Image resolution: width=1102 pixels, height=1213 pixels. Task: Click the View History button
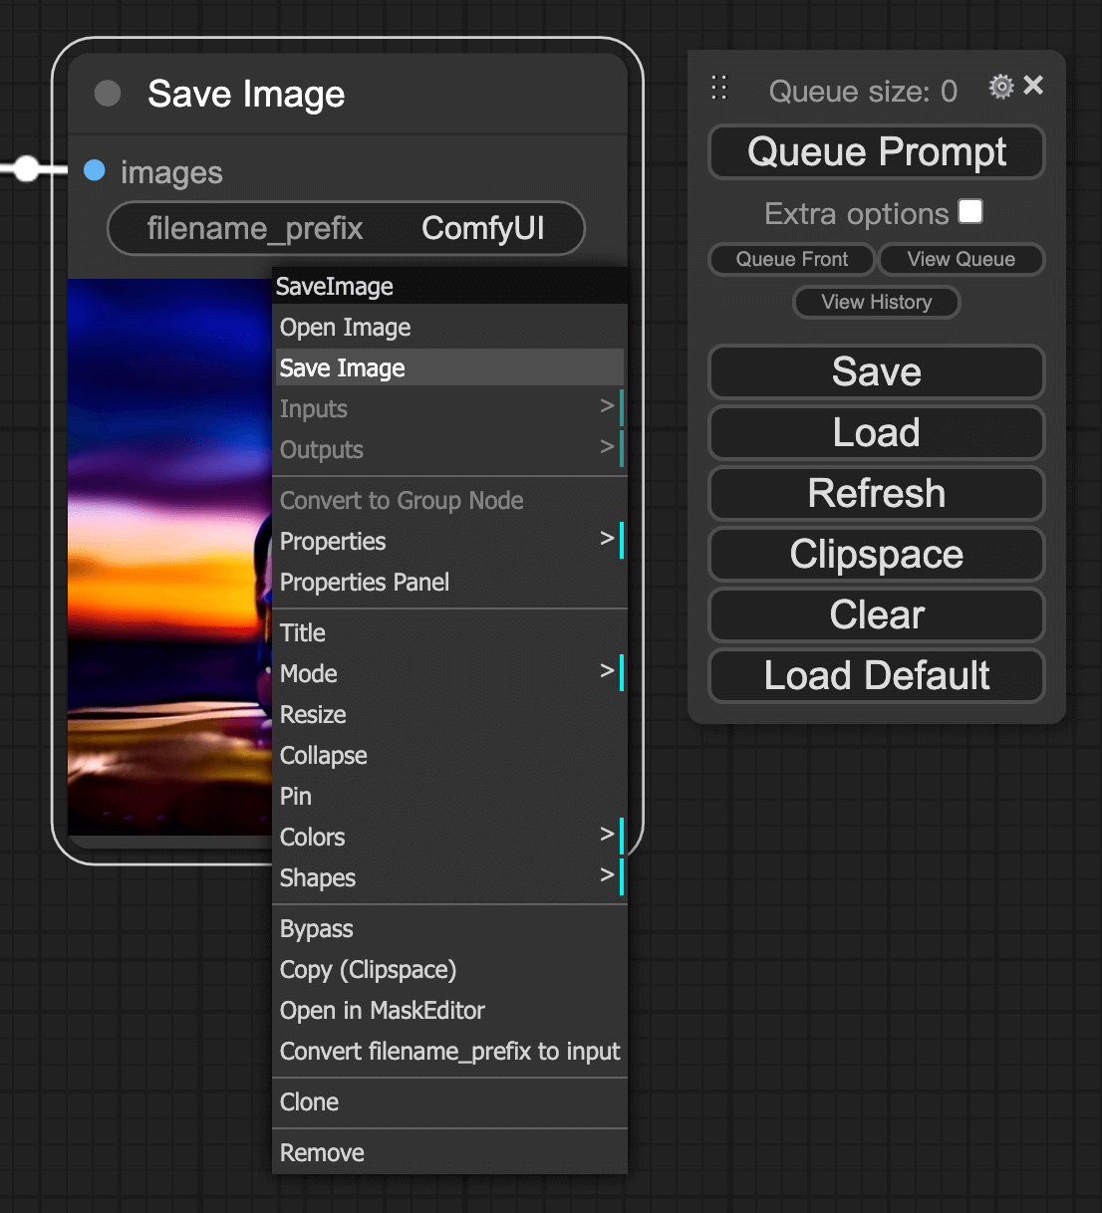[x=876, y=302]
